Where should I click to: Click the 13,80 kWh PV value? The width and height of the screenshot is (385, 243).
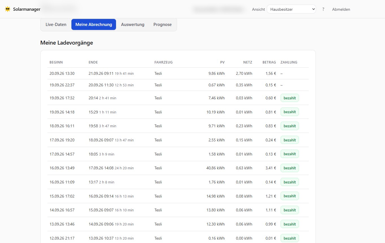[x=216, y=210]
